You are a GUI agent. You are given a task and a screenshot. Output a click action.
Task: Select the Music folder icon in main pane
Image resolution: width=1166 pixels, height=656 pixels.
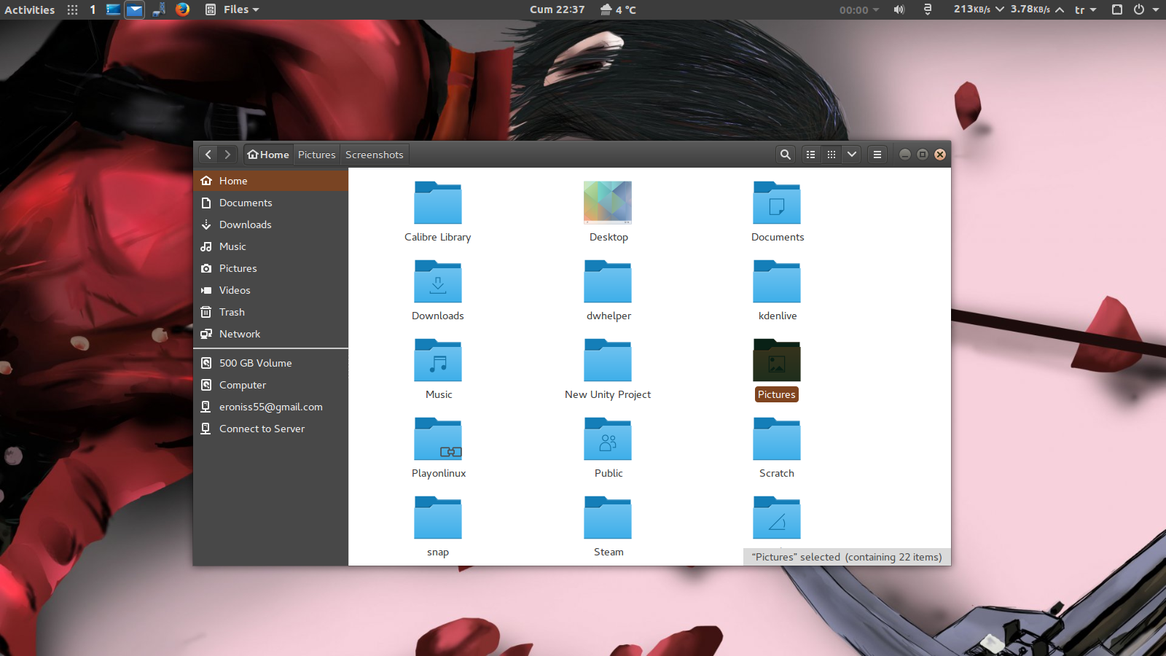point(438,360)
